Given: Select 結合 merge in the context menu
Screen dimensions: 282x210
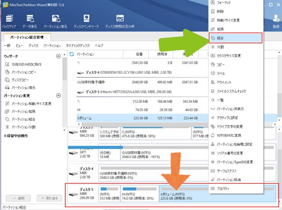Looking at the screenshot, I should (x=235, y=38).
